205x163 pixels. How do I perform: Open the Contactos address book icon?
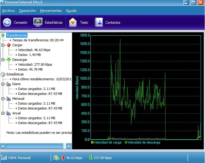[x=99, y=23]
